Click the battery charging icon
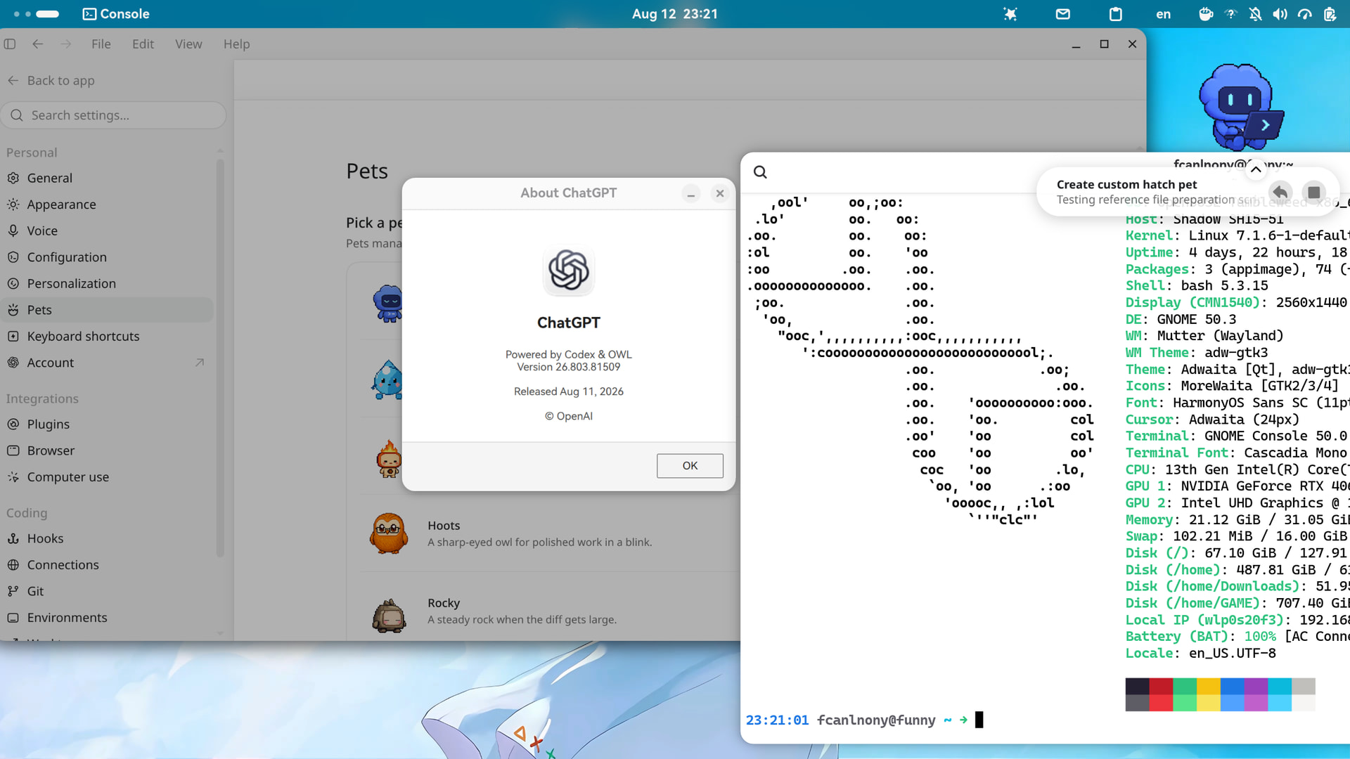1350x759 pixels. point(1330,14)
